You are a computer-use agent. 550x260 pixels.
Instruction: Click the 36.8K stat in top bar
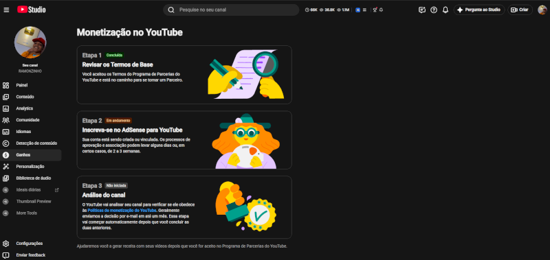(327, 10)
